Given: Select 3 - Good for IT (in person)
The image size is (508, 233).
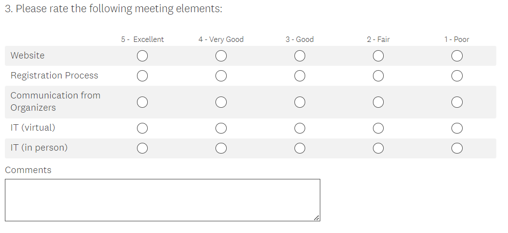Looking at the screenshot, I should [300, 148].
